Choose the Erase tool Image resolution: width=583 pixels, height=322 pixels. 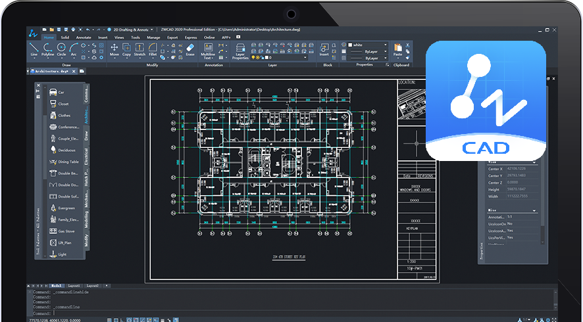(x=190, y=50)
